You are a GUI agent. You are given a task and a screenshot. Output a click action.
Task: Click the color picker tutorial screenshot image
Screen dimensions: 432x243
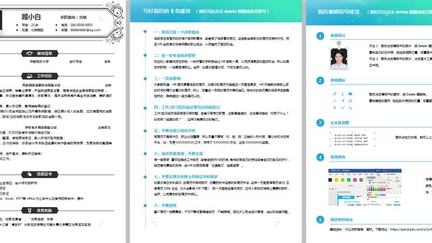[364, 188]
